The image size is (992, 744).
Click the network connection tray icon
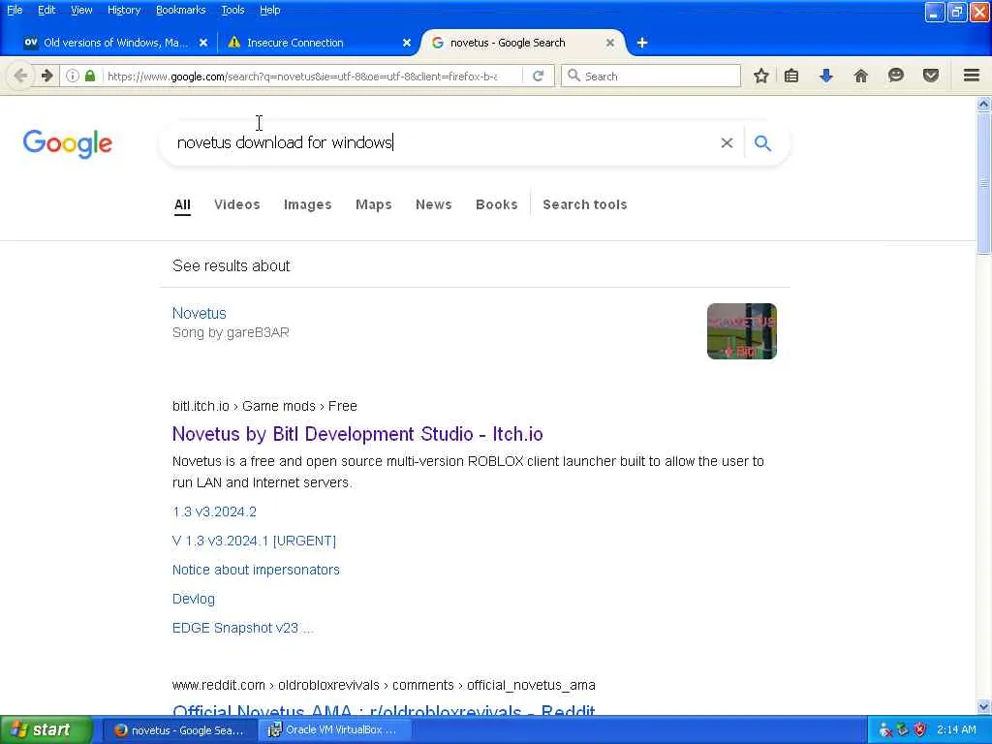885,730
